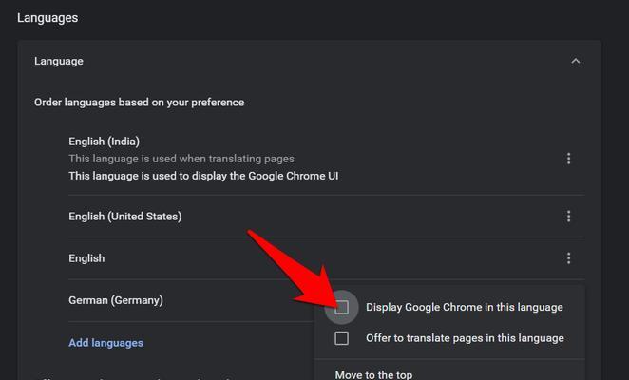The width and height of the screenshot is (629, 380).
Task: Check Display Google Chrome in this language
Action: coord(341,308)
